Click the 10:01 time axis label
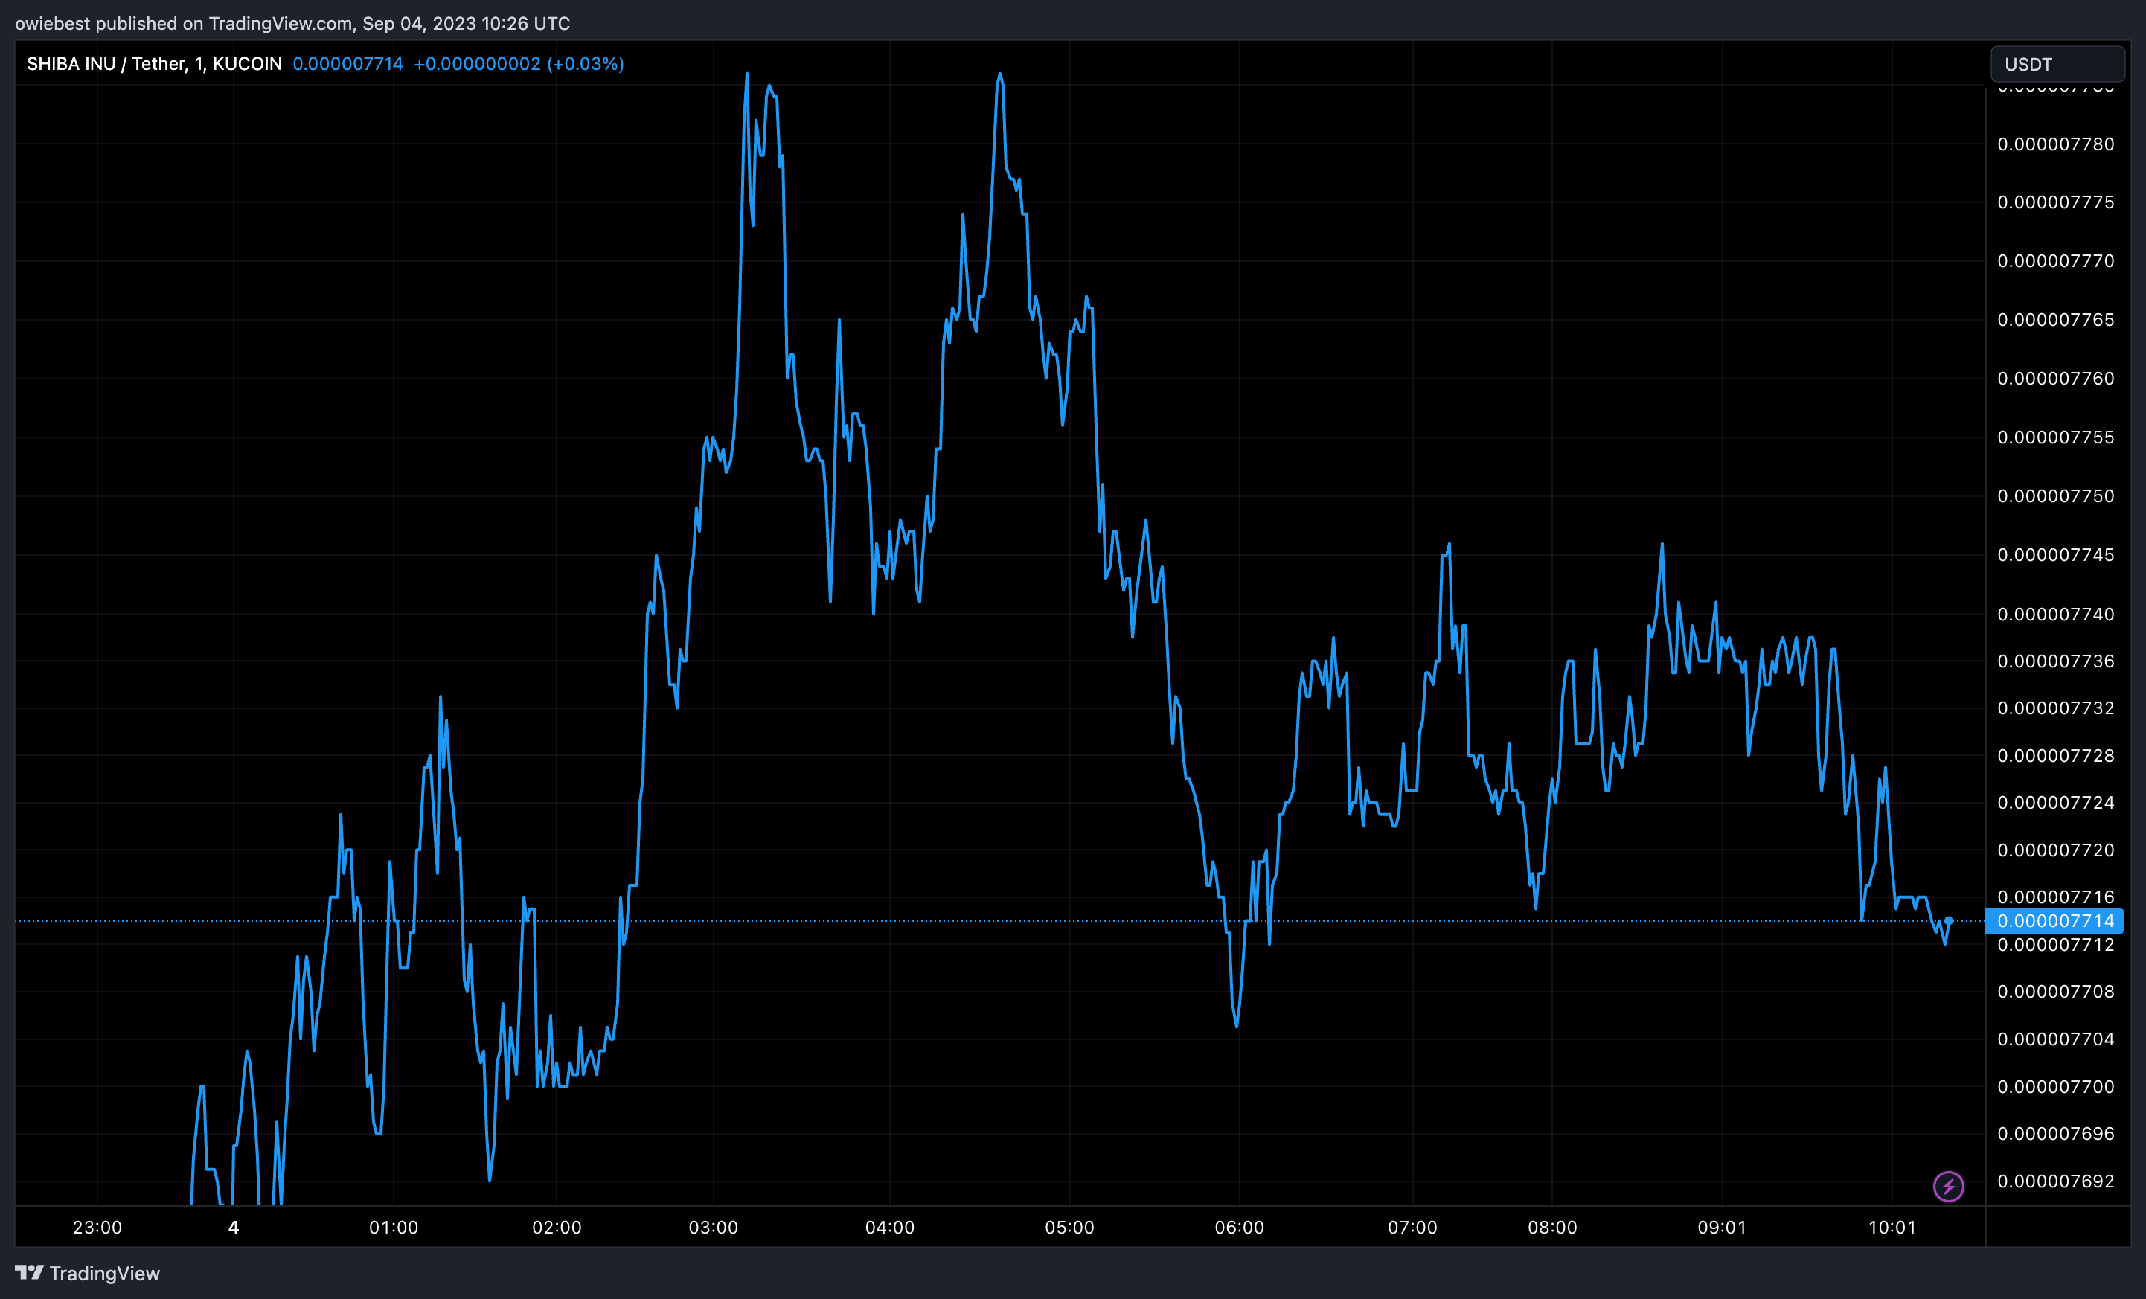 point(1892,1228)
